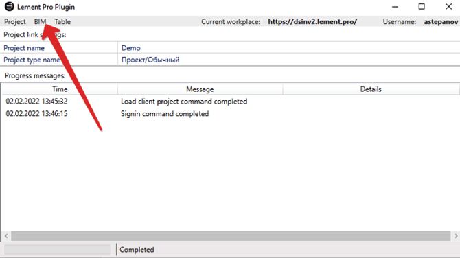Click the horizontal scrollbar right arrow
Image resolution: width=460 pixels, height=258 pixels.
456,236
